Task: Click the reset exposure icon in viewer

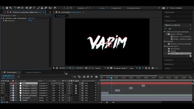Action: point(152,68)
